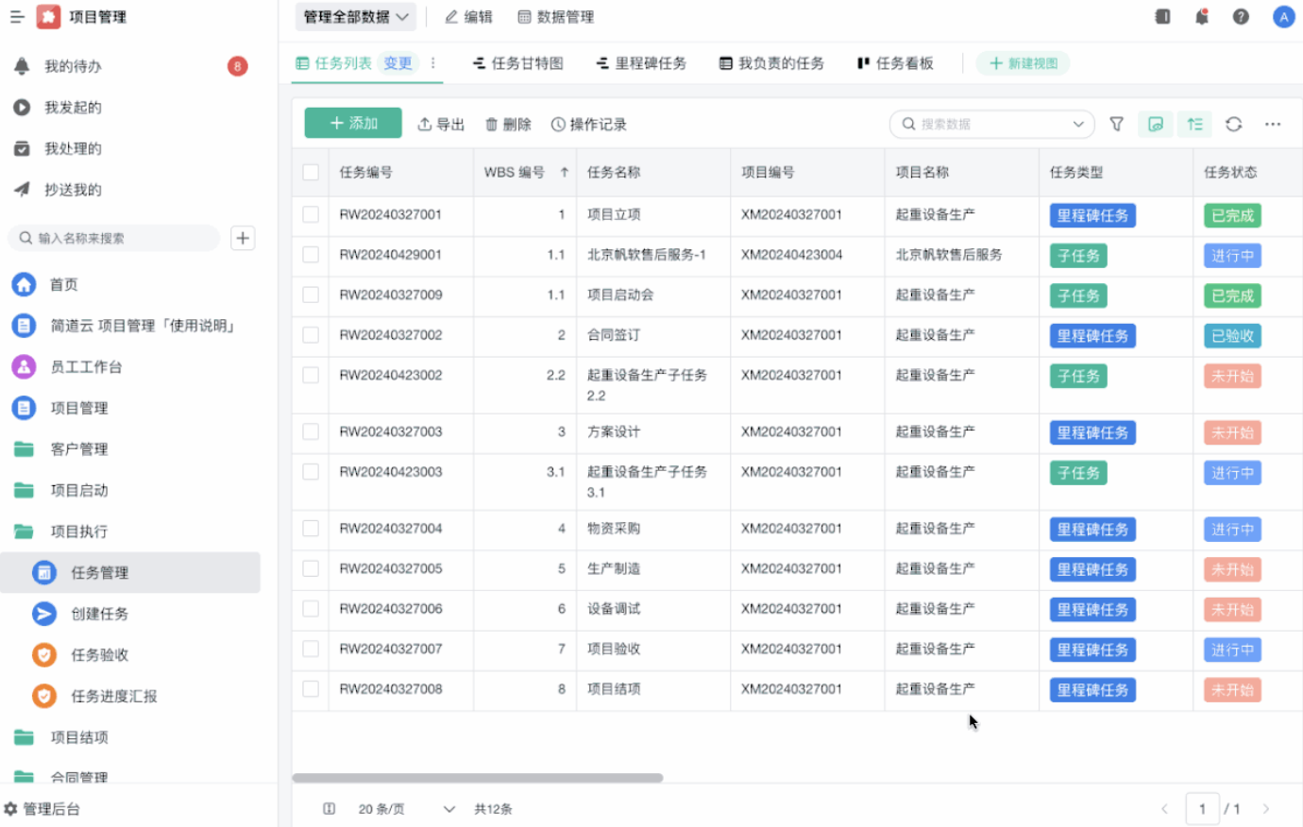This screenshot has width=1303, height=827.
Task: Open the filter panel icon
Action: 1117,124
